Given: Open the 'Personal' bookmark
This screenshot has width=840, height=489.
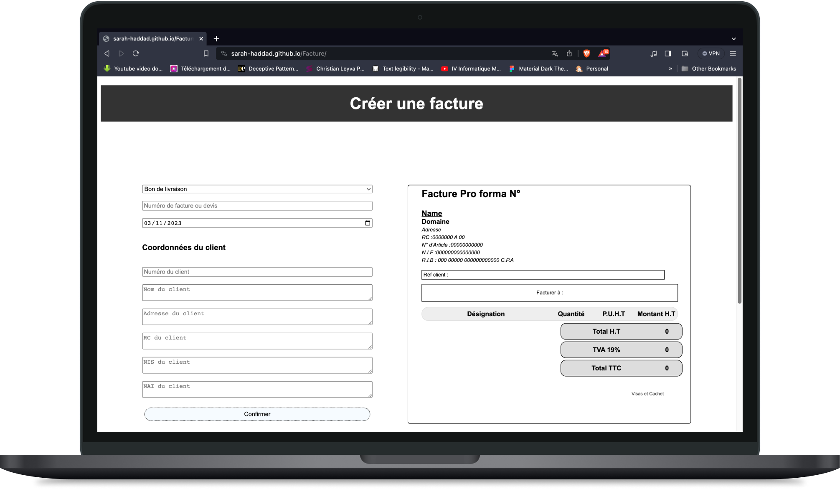Looking at the screenshot, I should coord(592,68).
